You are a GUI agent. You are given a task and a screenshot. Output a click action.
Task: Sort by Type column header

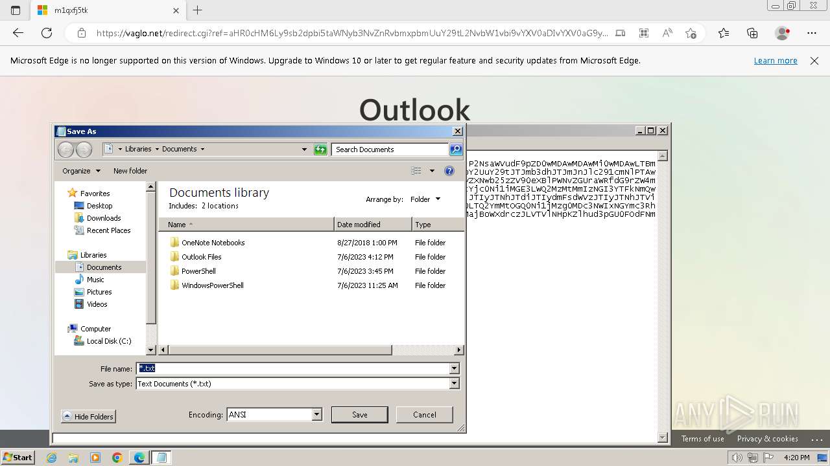click(438, 225)
